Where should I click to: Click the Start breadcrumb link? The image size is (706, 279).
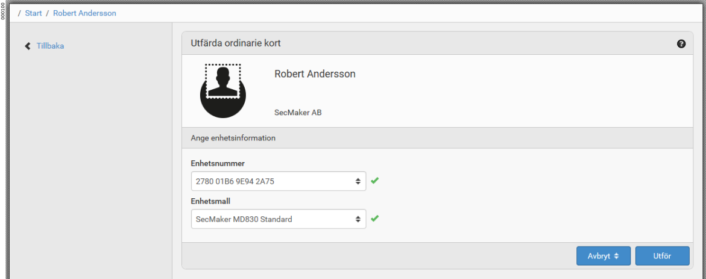point(33,13)
